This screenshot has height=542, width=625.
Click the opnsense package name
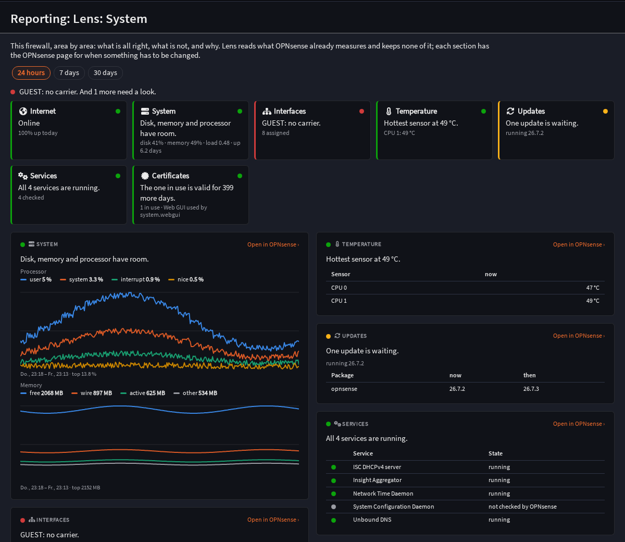point(344,389)
